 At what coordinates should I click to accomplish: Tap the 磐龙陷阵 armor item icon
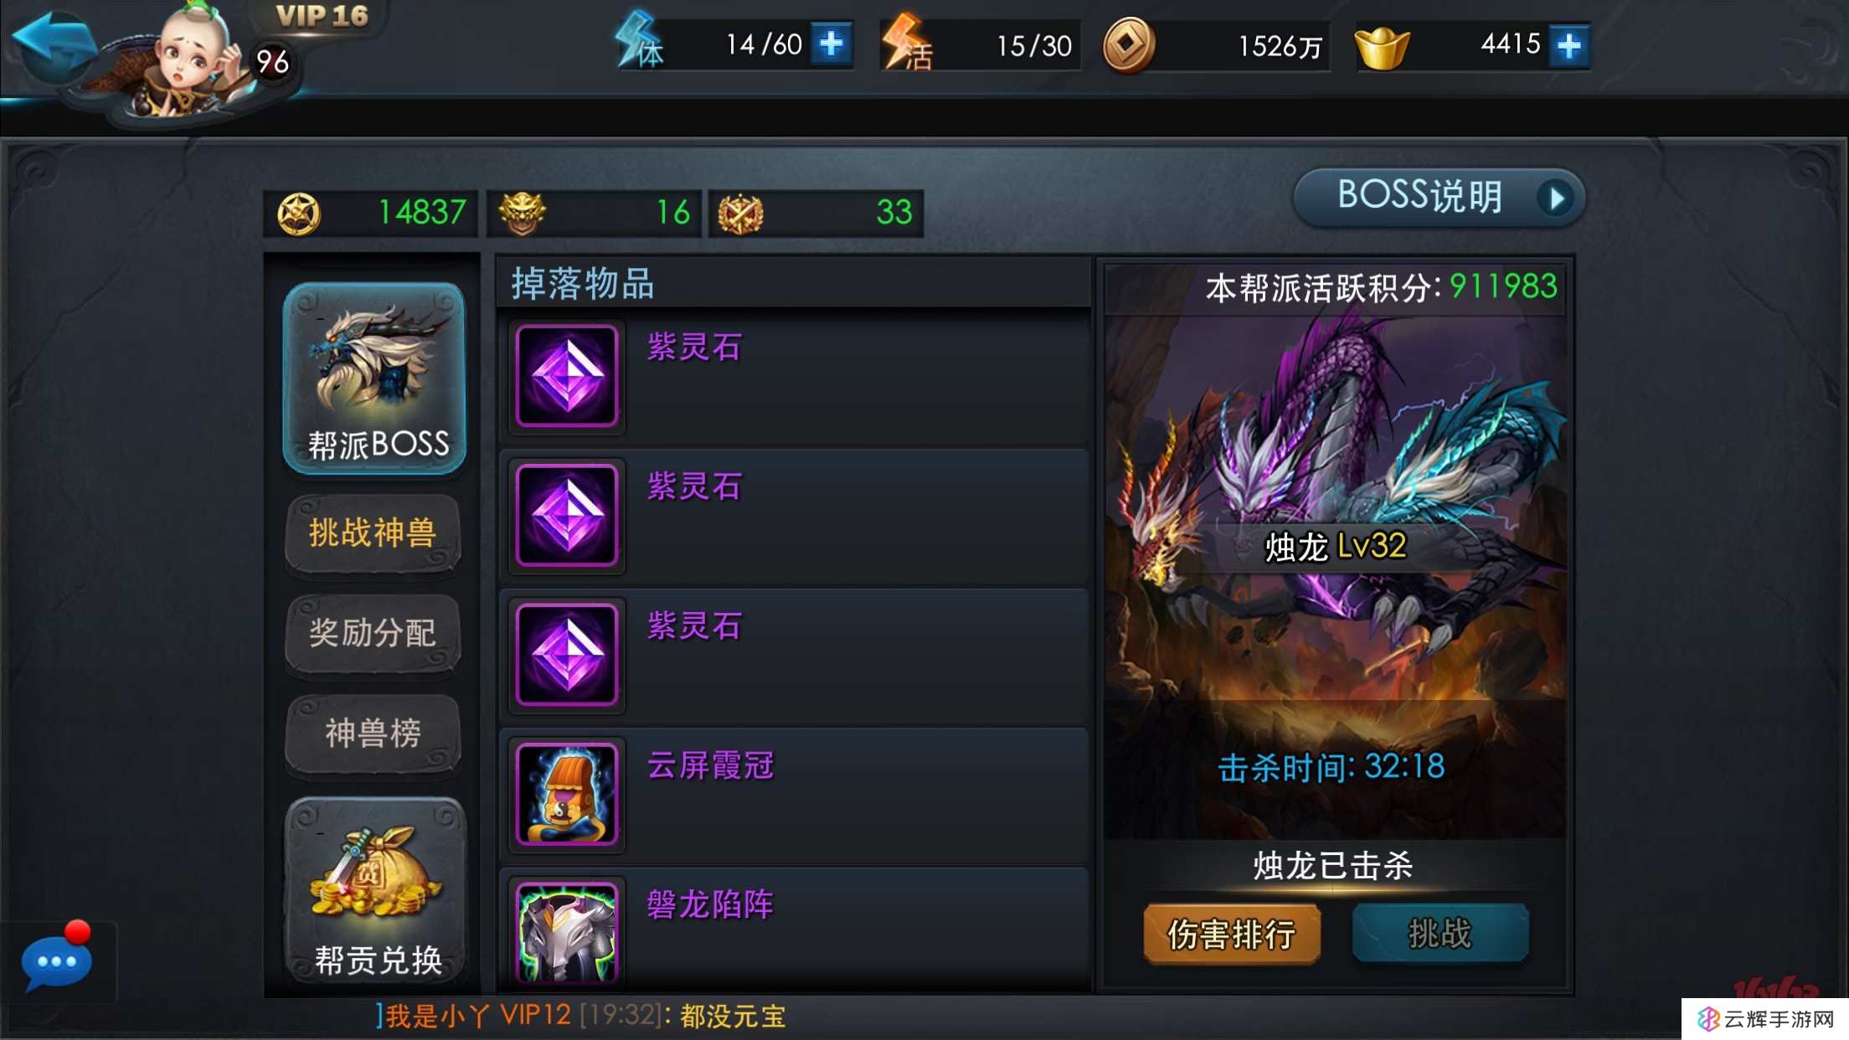click(x=567, y=932)
